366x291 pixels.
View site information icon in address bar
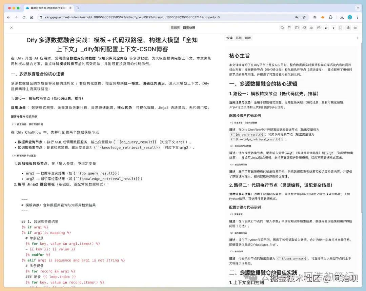[41, 17]
